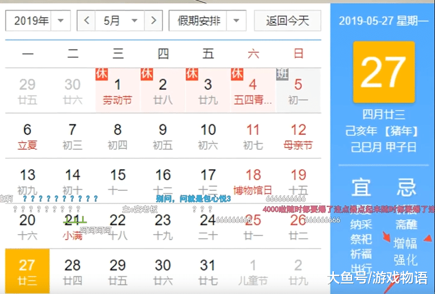Select May 3 廿九
This screenshot has width=435, height=294.
click(208, 90)
